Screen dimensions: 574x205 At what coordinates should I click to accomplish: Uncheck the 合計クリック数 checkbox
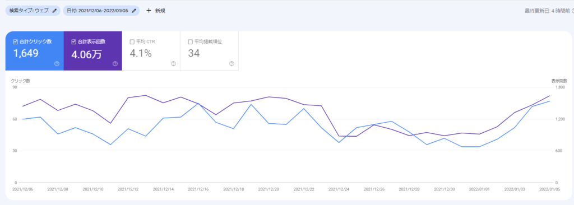15,42
